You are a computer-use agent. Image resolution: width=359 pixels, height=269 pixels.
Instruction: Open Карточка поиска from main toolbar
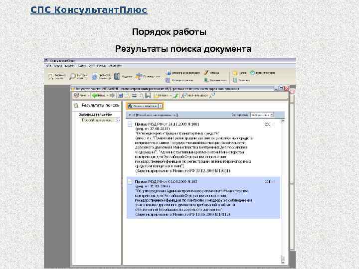pos(57,76)
